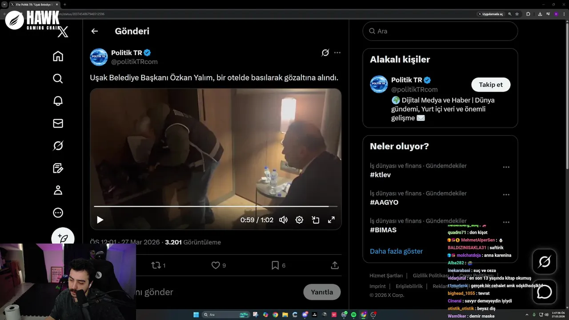Open the Explore search icon in sidebar
Viewport: 569px width, 320px height.
(x=58, y=79)
